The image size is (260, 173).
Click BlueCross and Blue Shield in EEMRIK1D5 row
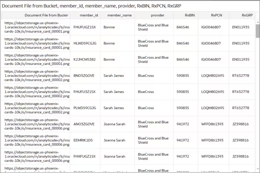tap(153, 140)
